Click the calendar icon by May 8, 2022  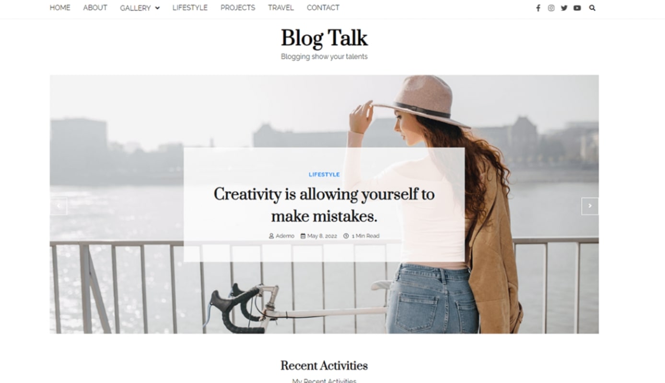(303, 236)
